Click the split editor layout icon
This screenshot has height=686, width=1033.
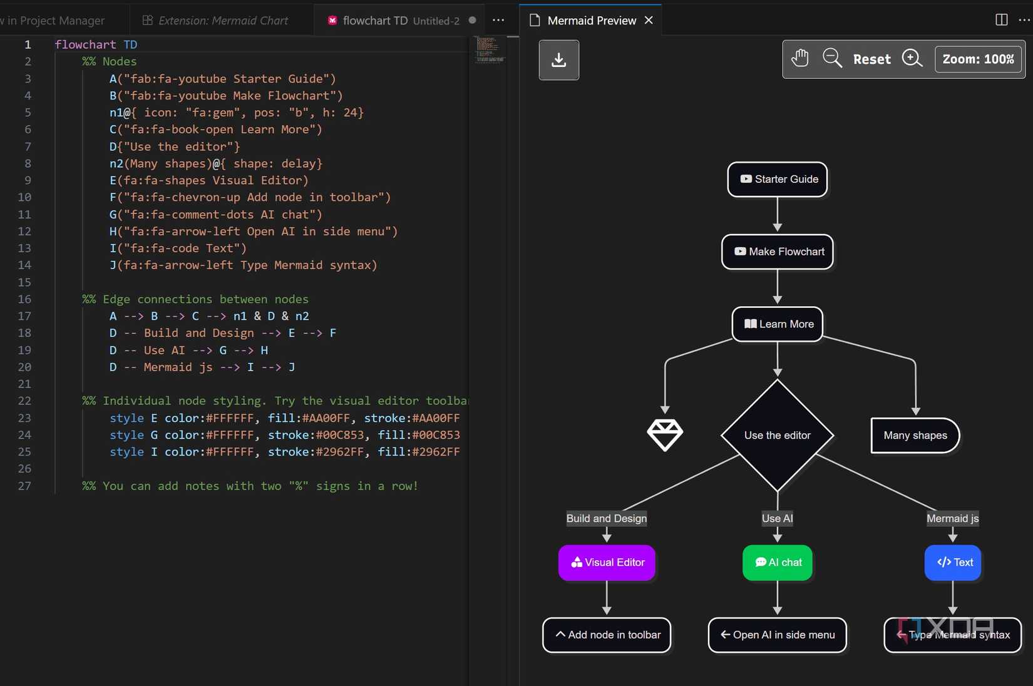pyautogui.click(x=1001, y=20)
